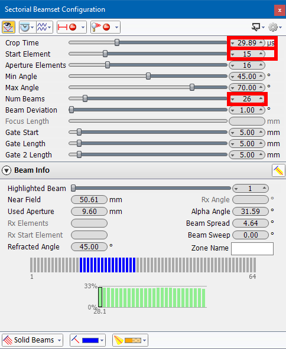Click the Aperture Elements slider handle
The image size is (286, 349).
click(x=108, y=65)
